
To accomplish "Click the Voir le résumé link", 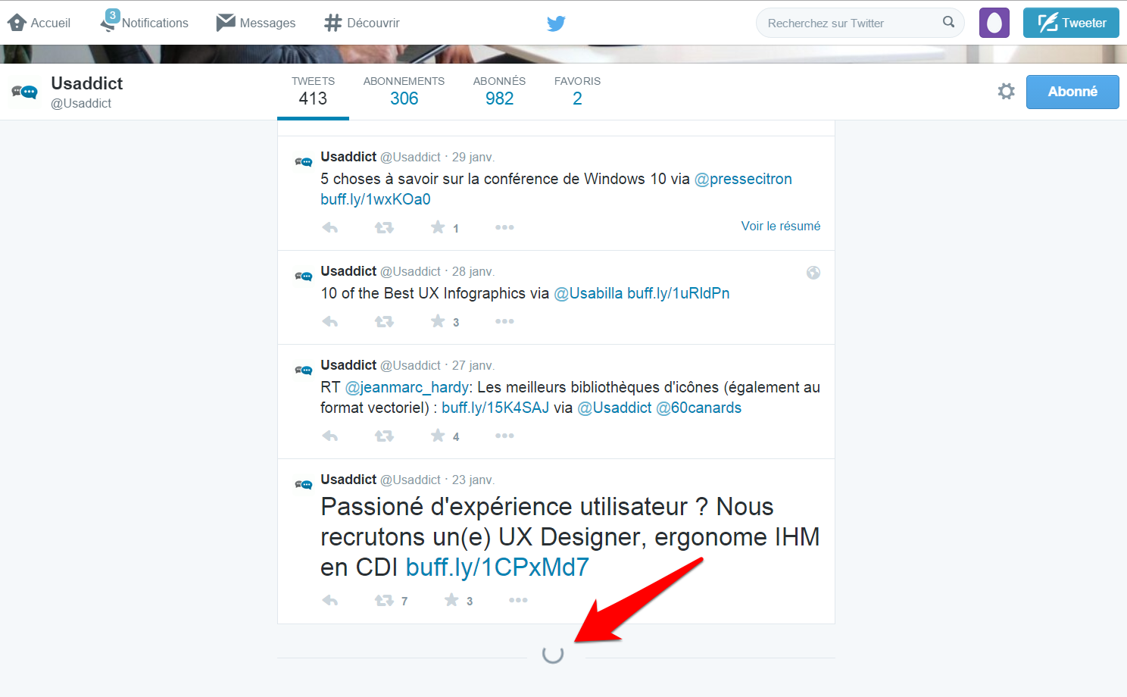I will pyautogui.click(x=781, y=226).
